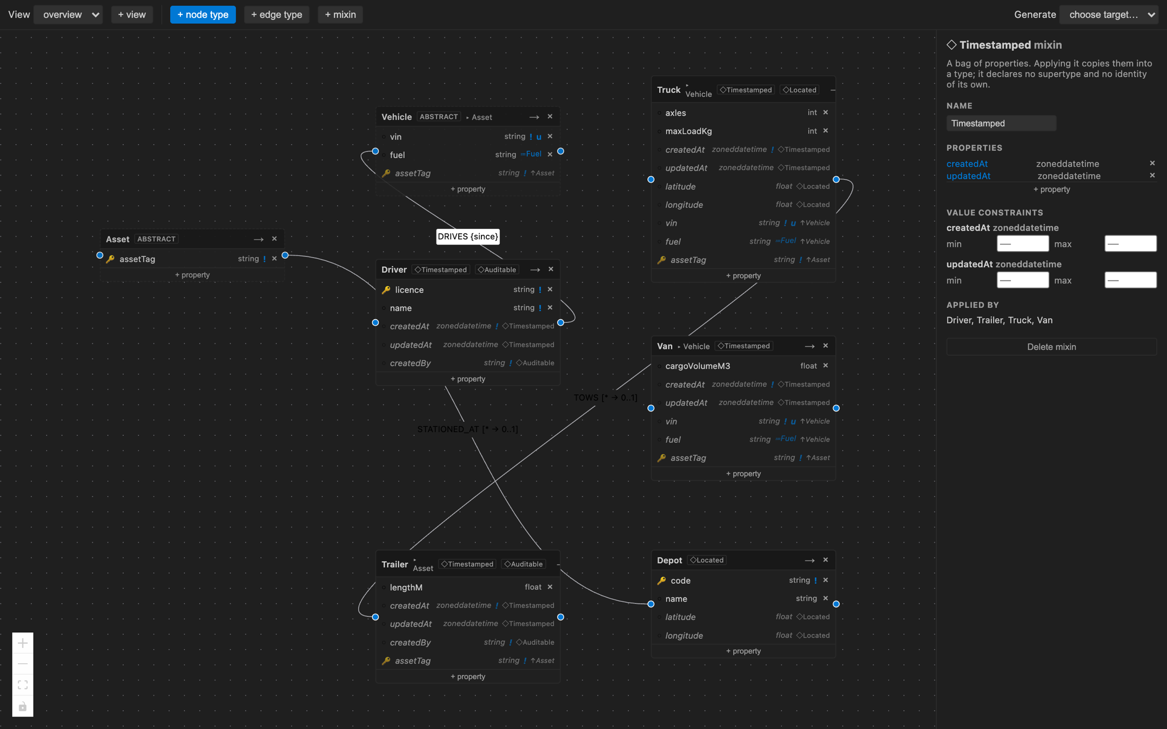The image size is (1167, 729).
Task: Toggle required flag on Vehicle vin
Action: coord(531,137)
